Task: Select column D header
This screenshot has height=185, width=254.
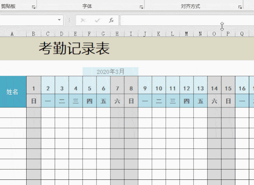Action: (62, 34)
